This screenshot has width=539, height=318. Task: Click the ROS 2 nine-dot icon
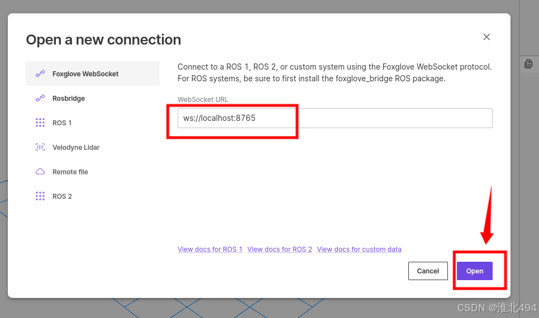coord(40,197)
